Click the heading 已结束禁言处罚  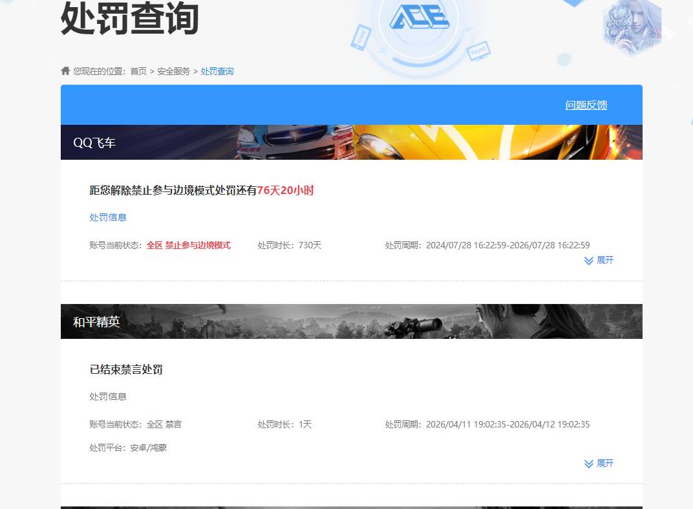(126, 369)
